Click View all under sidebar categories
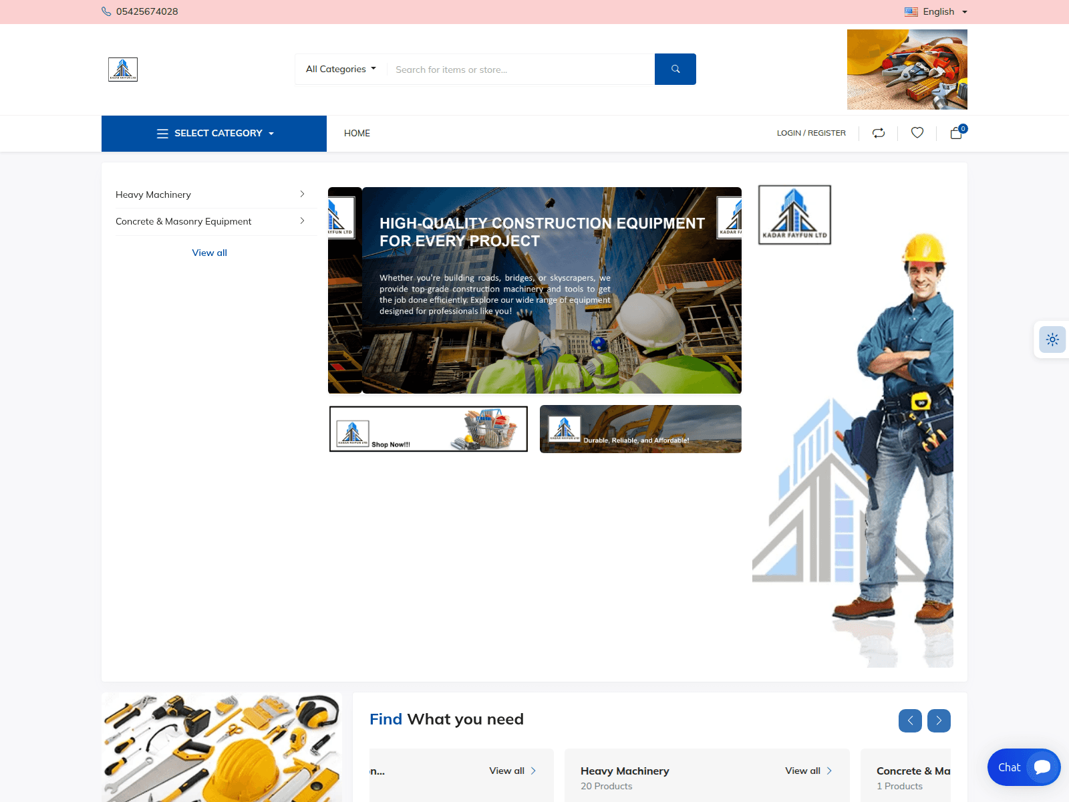This screenshot has width=1069, height=802. [x=209, y=253]
